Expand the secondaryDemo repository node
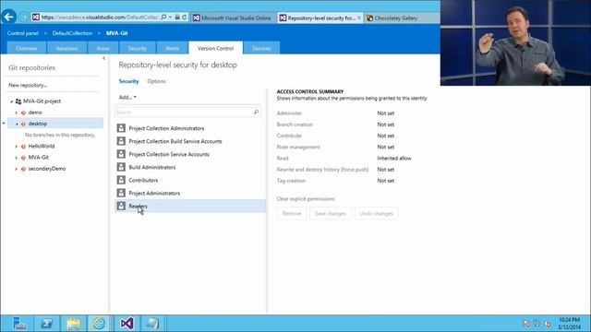Viewport: 591px width, 332px height. click(x=17, y=169)
